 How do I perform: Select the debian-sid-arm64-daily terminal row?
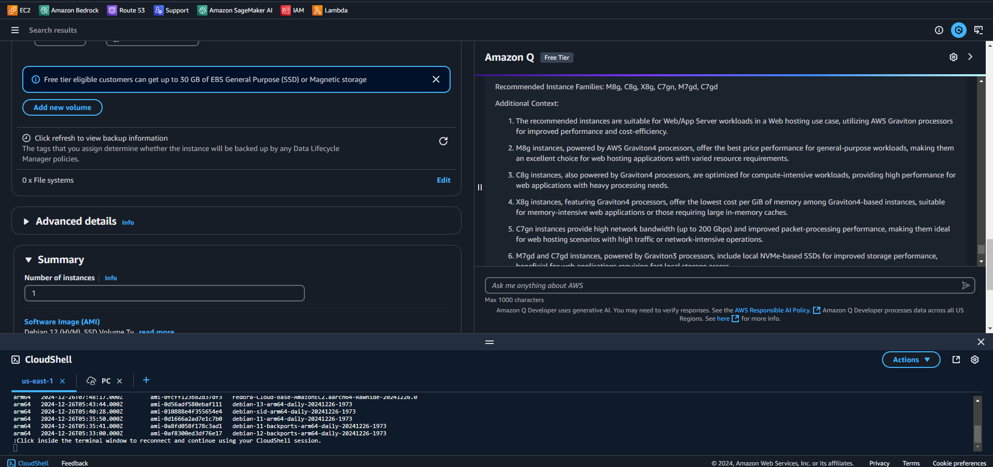(x=185, y=411)
